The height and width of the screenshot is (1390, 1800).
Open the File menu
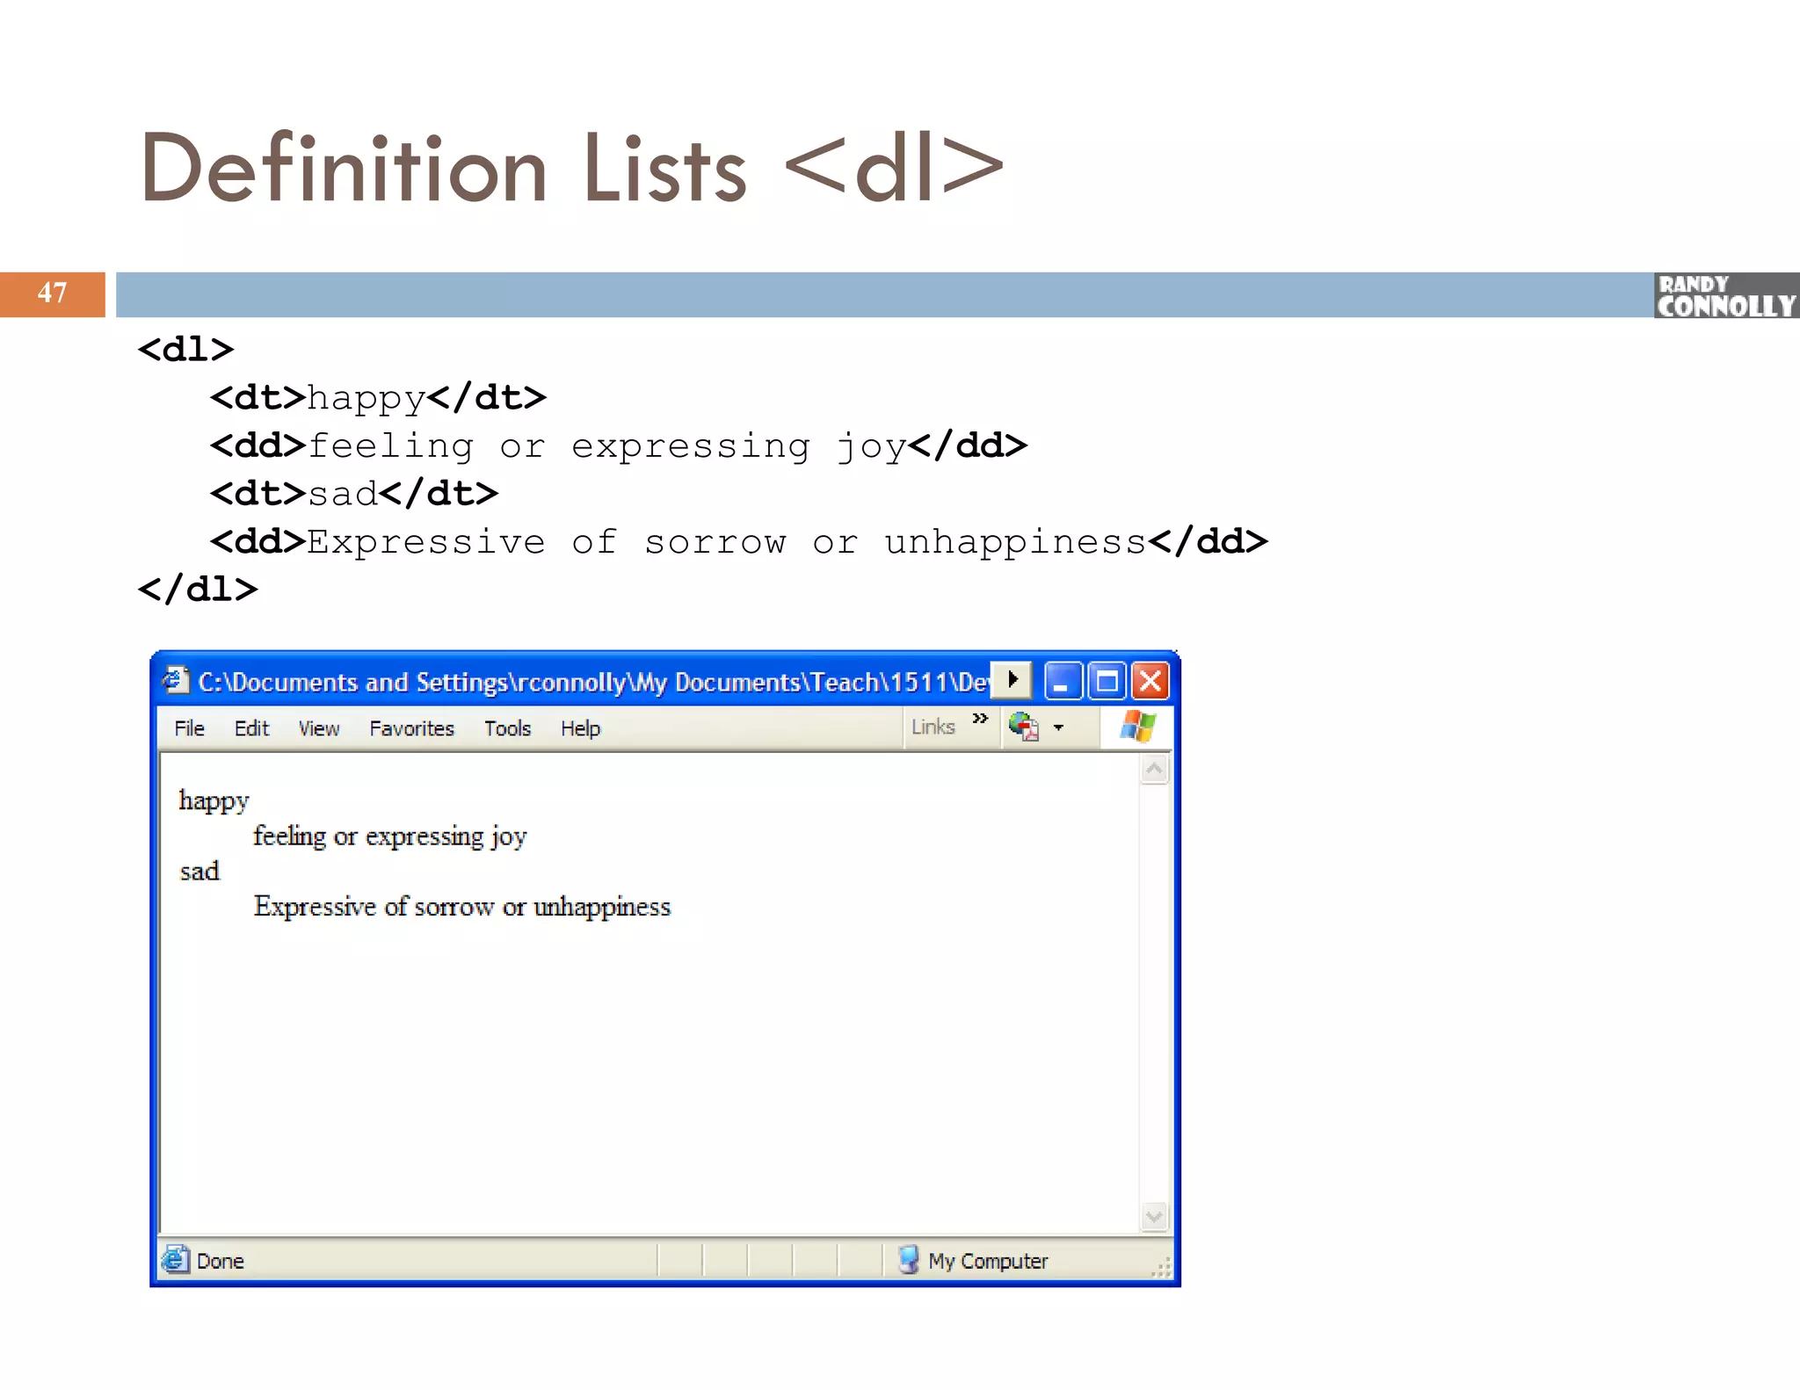point(189,728)
